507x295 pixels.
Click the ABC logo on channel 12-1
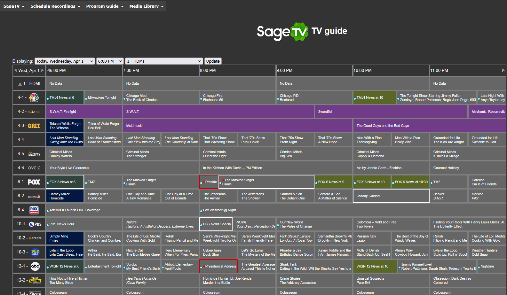pos(35,266)
